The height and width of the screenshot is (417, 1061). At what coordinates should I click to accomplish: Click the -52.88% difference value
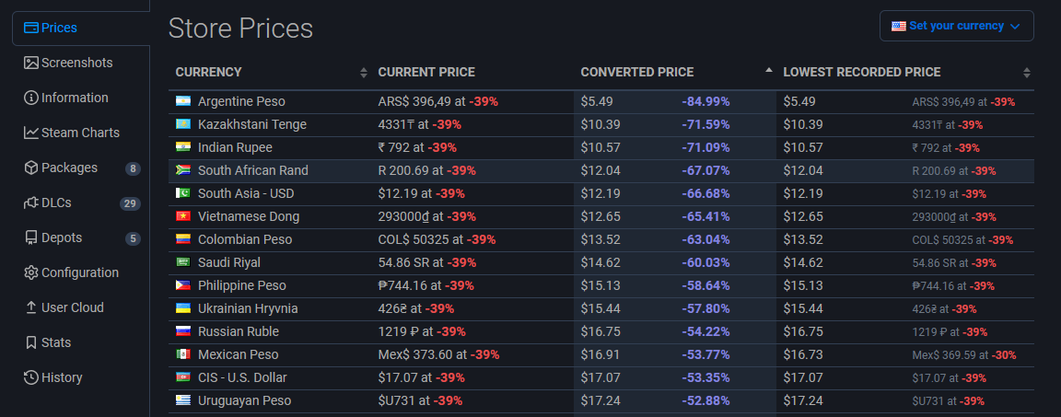(705, 400)
